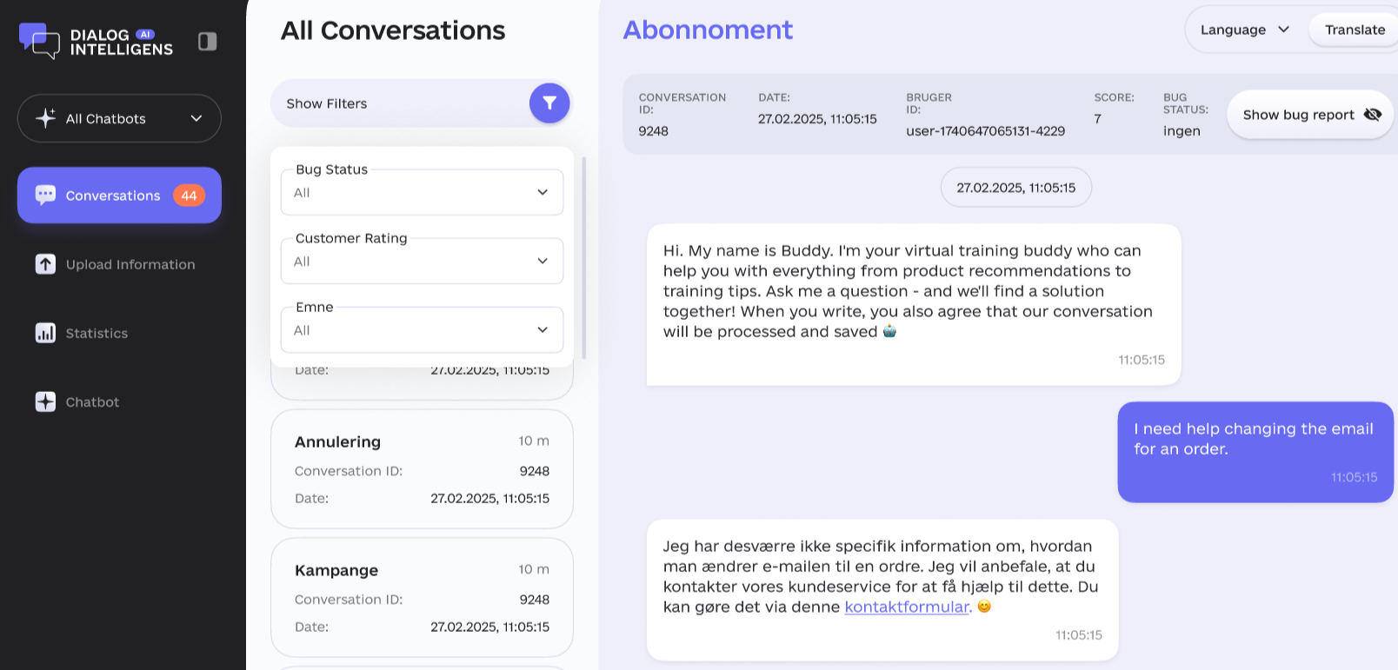
Task: Expand the All Chatbots selector
Action: tap(119, 118)
